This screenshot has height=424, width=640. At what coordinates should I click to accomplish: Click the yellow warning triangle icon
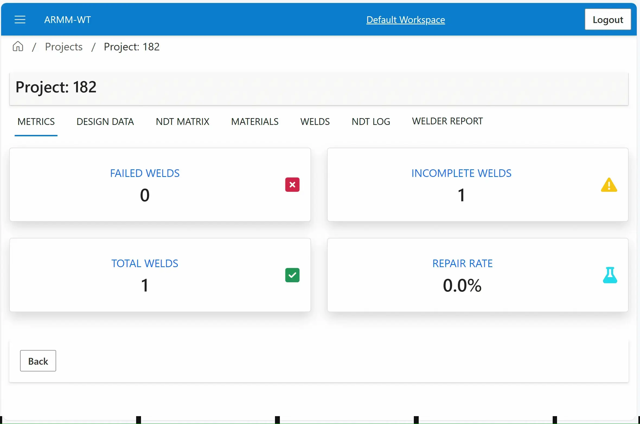click(609, 185)
